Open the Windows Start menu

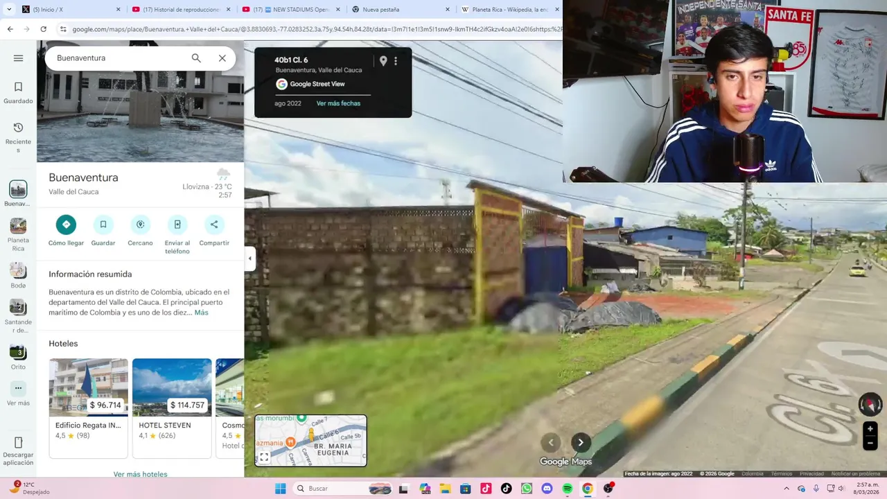[x=280, y=489]
